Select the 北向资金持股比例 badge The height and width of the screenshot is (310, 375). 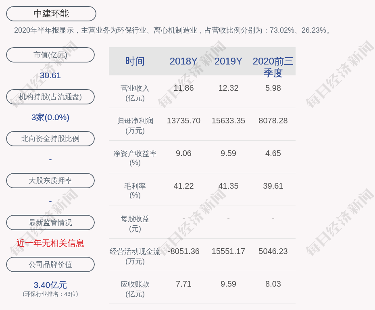(x=50, y=139)
